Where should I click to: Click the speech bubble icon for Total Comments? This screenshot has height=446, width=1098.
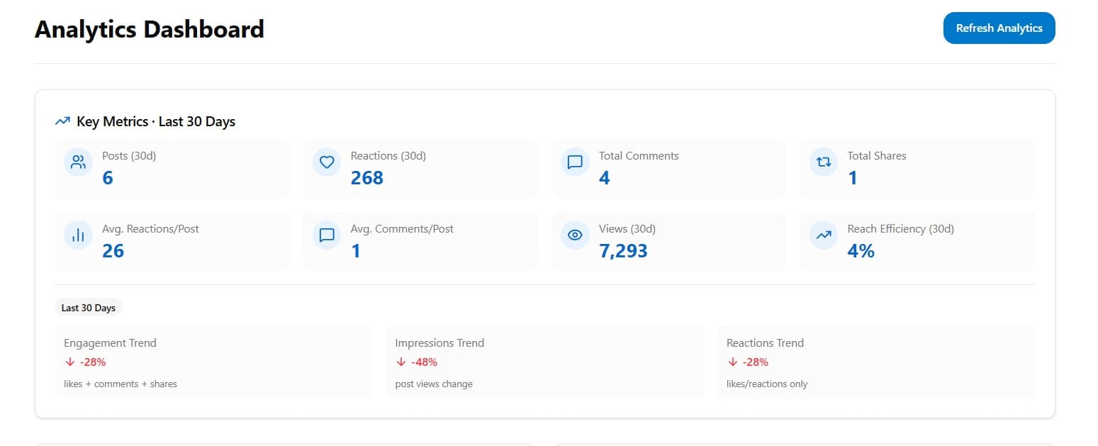coord(575,162)
